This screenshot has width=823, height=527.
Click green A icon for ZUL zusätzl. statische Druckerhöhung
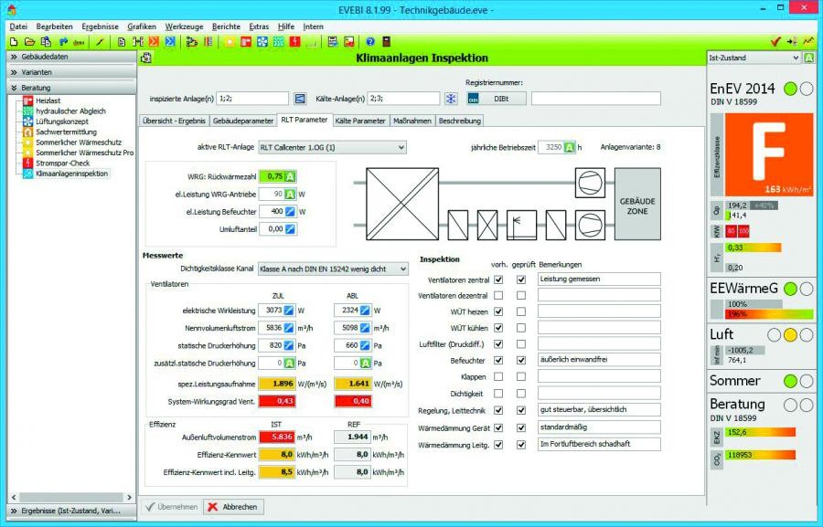coord(289,363)
